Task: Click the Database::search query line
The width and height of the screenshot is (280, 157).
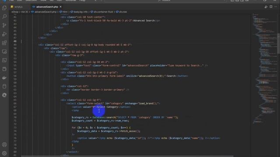Action: click(125, 117)
